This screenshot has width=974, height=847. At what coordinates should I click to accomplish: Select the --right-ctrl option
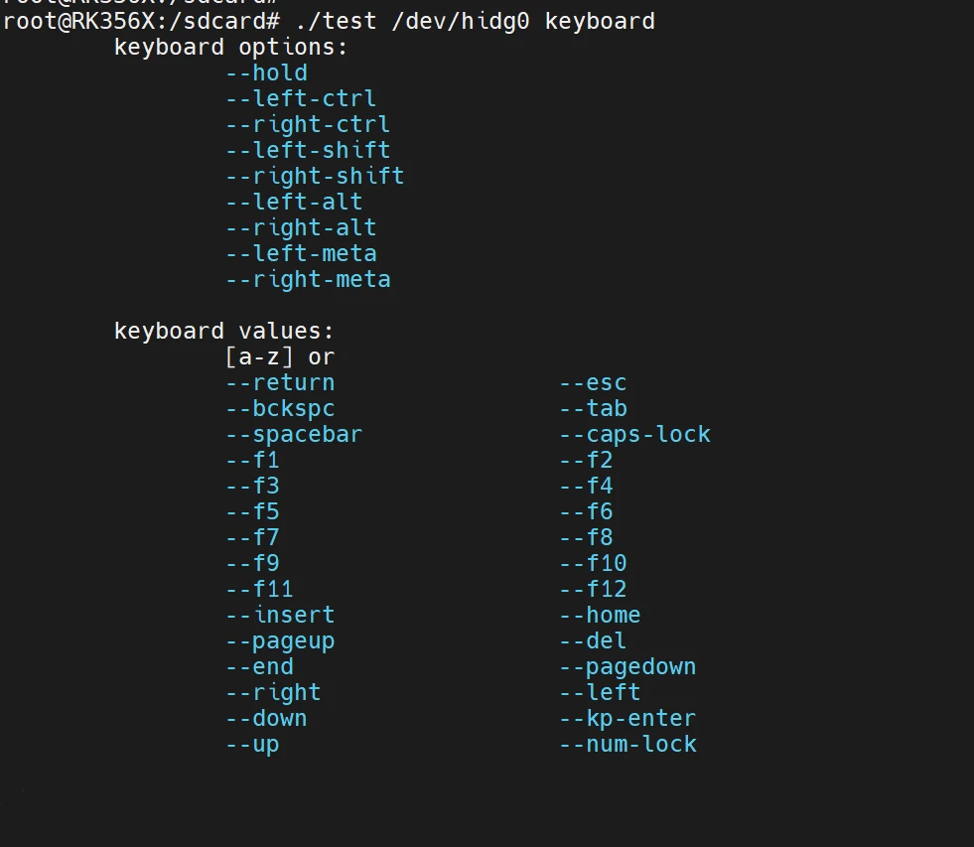pos(308,125)
